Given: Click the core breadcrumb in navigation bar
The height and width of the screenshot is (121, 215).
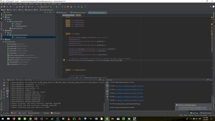Looking at the screenshot, I should pyautogui.click(x=10, y=10).
